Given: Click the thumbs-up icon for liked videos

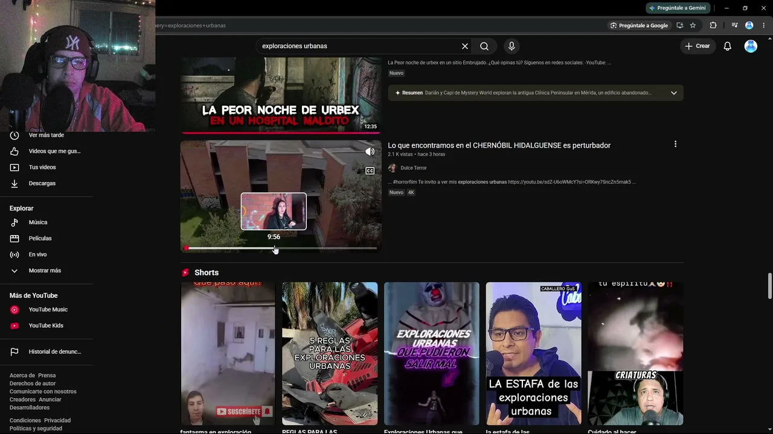Looking at the screenshot, I should pos(14,151).
